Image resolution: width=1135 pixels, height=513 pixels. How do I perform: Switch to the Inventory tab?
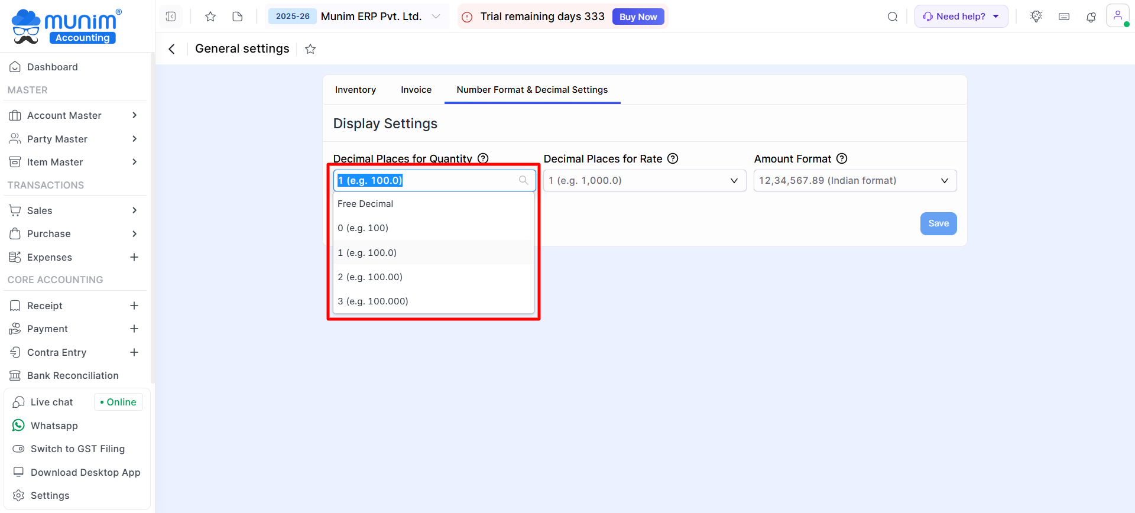coord(355,90)
